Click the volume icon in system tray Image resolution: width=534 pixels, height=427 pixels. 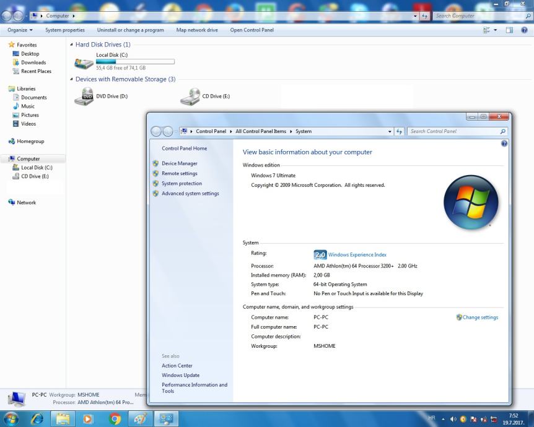pos(453,418)
